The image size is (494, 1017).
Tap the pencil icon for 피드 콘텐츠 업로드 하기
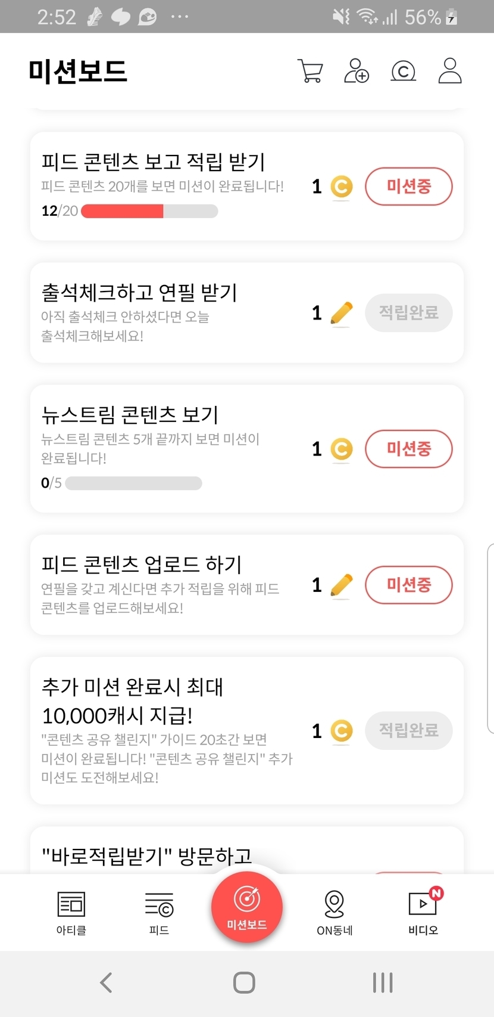tap(341, 585)
